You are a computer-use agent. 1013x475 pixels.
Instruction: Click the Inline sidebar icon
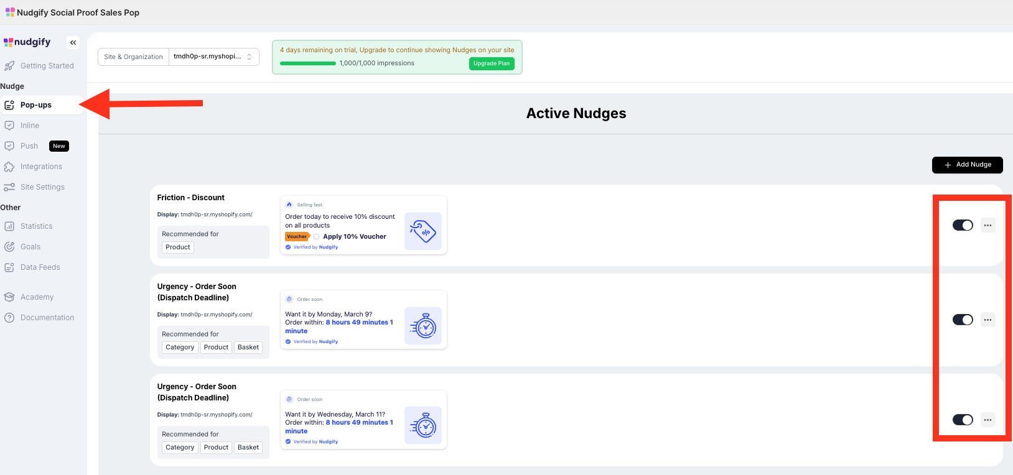9,126
